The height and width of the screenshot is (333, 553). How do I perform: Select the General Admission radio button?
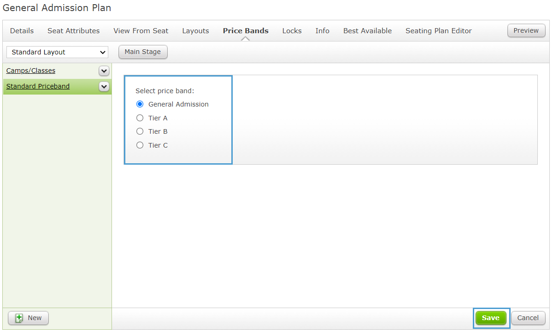pos(140,104)
